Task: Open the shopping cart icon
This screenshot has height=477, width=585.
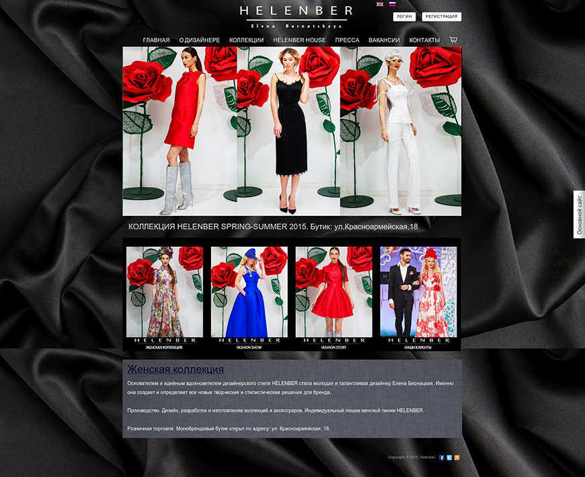Action: click(453, 40)
